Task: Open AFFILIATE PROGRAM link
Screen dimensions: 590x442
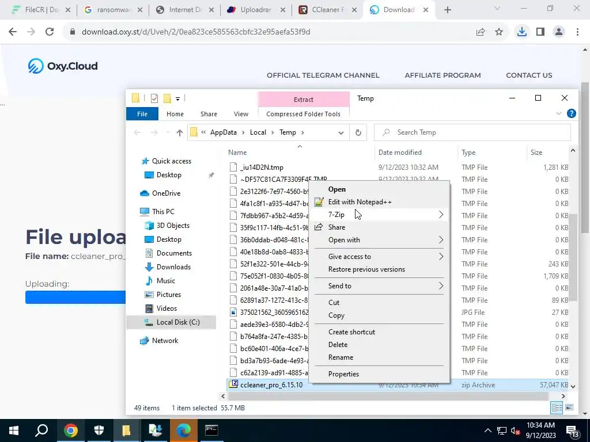Action: 442,75
